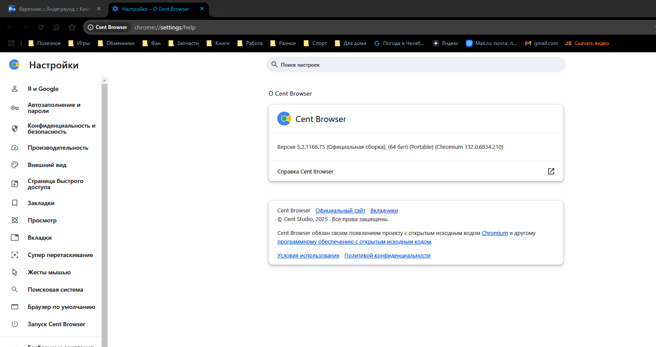Open the Фан bookmarks folder
This screenshot has height=347, width=656.
(152, 43)
